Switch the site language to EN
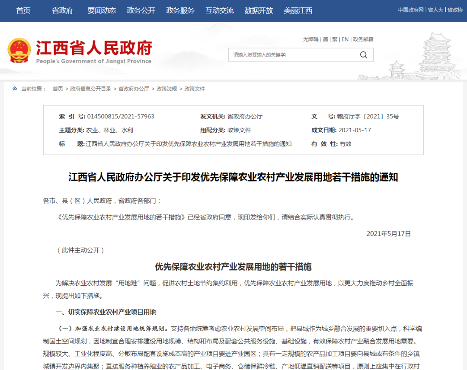The width and height of the screenshot is (467, 370). click(x=345, y=39)
